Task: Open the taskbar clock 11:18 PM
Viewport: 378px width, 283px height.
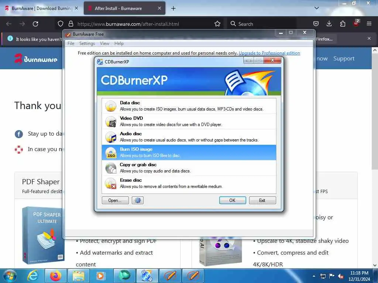Action: pyautogui.click(x=359, y=276)
